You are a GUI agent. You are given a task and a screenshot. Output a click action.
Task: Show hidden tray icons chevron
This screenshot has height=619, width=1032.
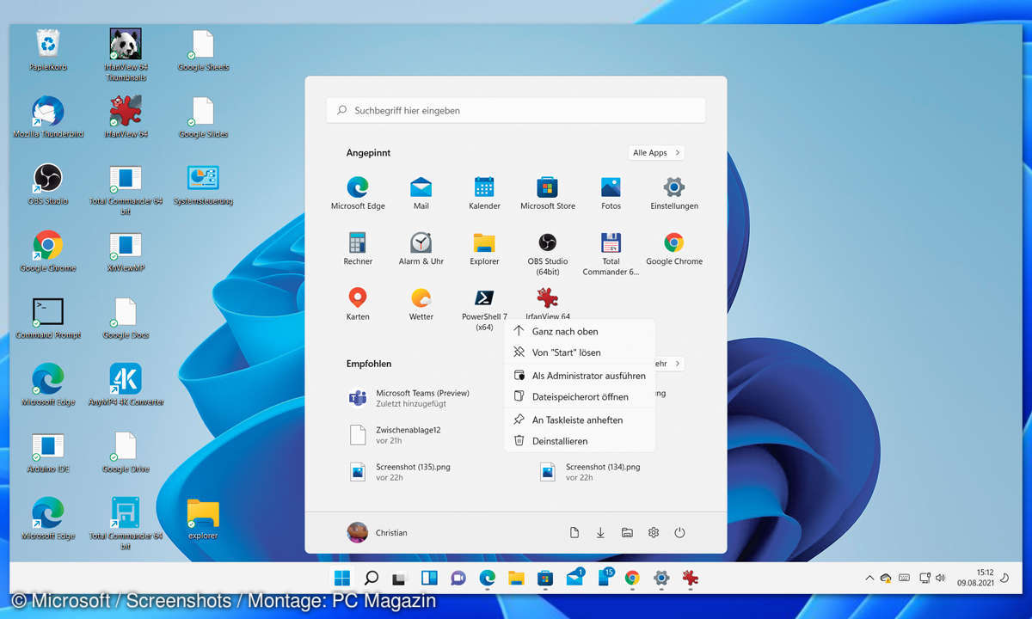(869, 578)
